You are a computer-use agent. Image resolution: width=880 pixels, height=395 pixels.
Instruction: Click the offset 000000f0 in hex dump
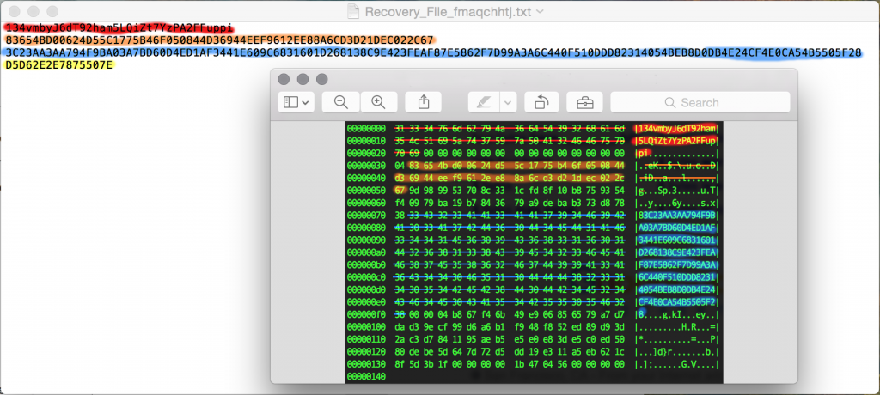coord(366,315)
